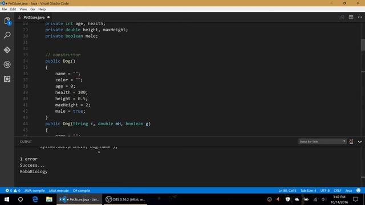Open the Search view in activity bar
Screen dimensions: 365x205
(x=7, y=35)
